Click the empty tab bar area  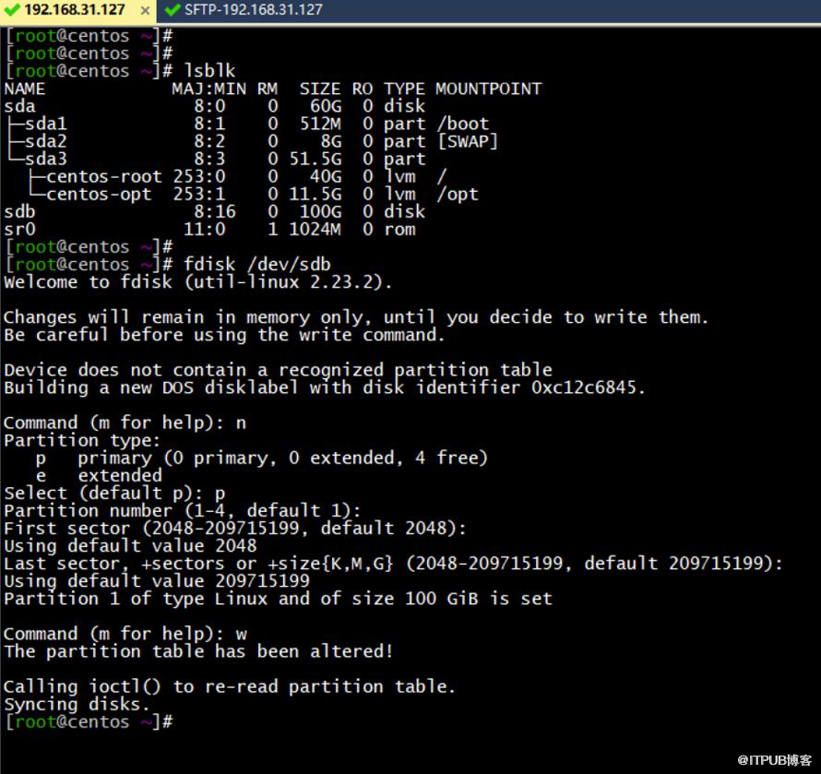572,10
